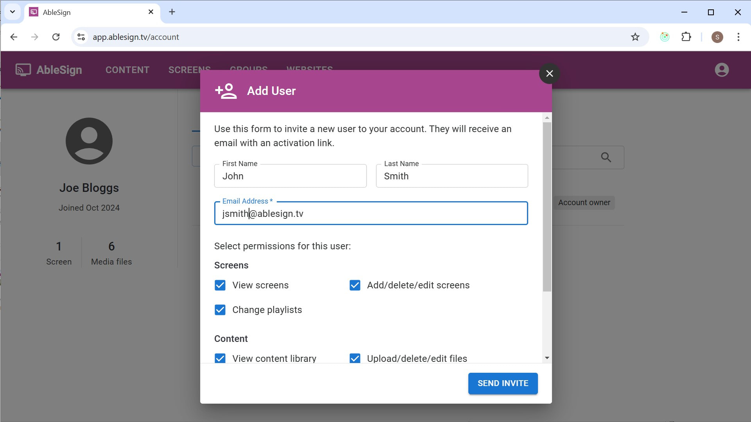The width and height of the screenshot is (751, 422).
Task: Open the browser extensions puzzle icon
Action: (686, 37)
